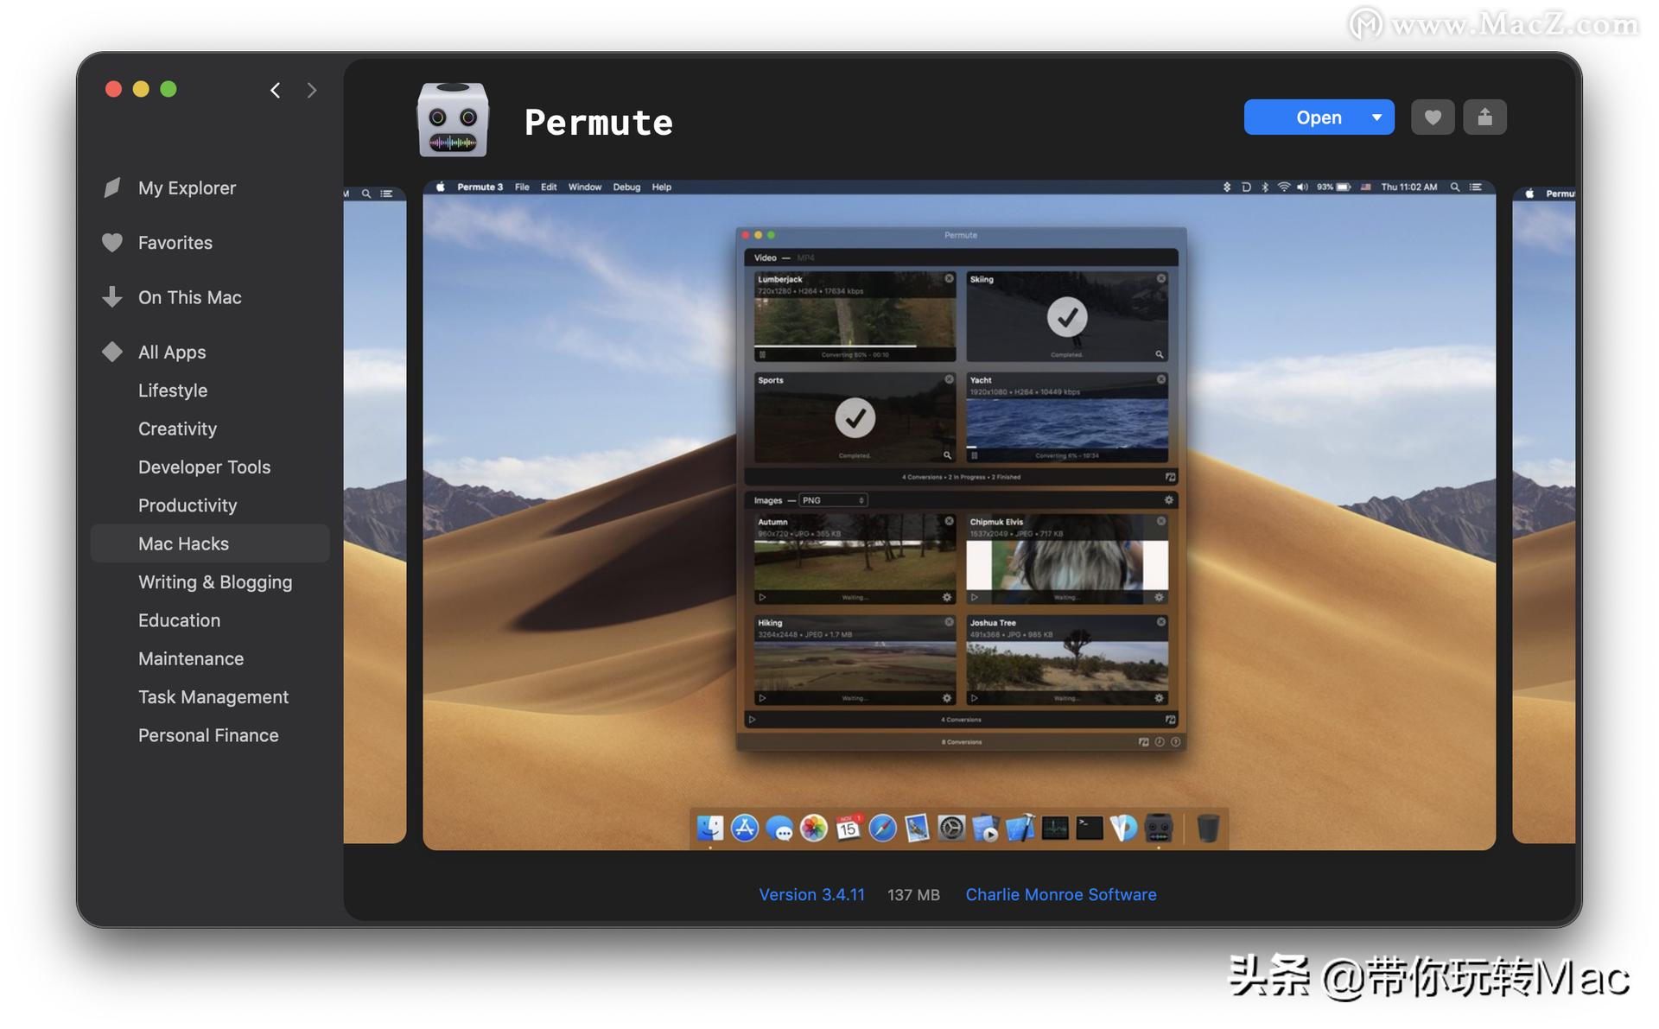
Task: Go forward with the right chevron
Action: pyautogui.click(x=312, y=90)
